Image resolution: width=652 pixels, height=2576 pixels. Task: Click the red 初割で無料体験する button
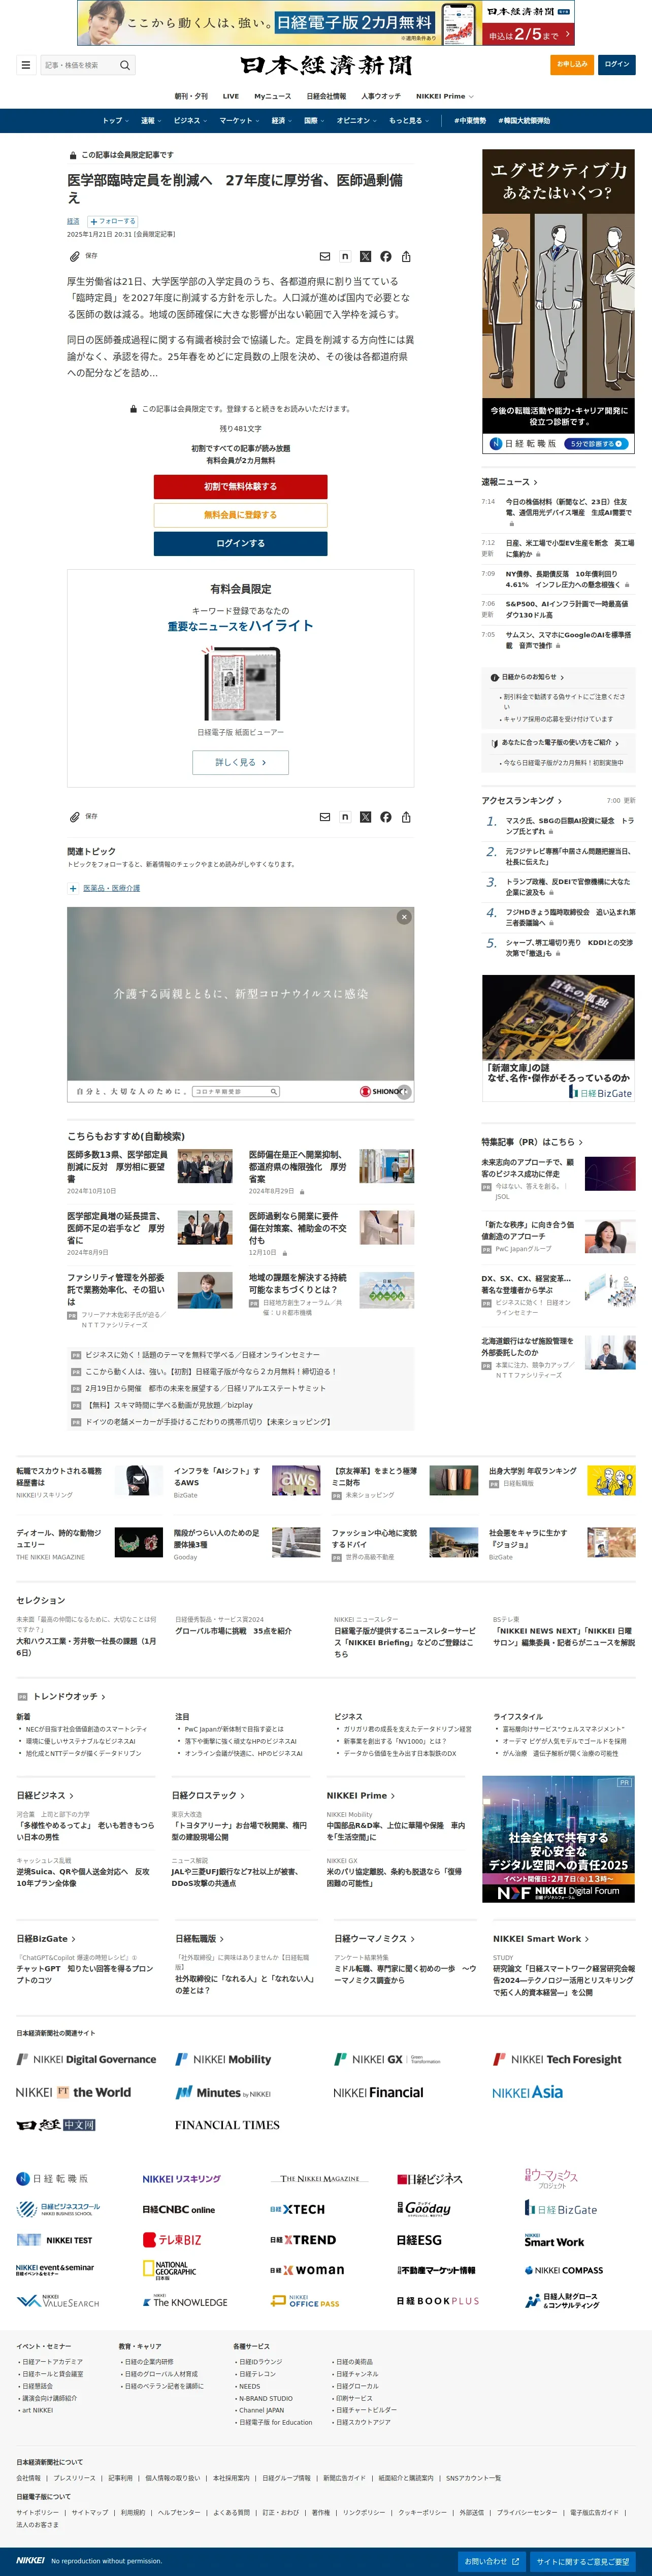[x=240, y=486]
